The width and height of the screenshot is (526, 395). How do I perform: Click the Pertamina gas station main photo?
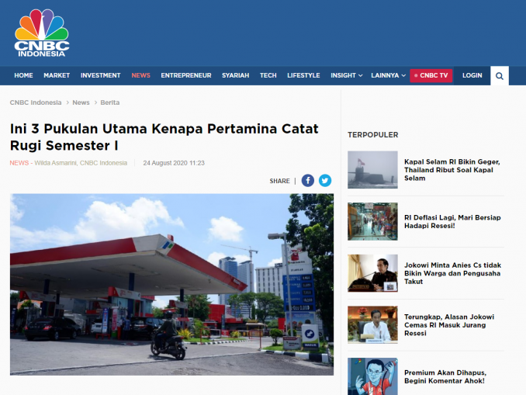tap(171, 284)
